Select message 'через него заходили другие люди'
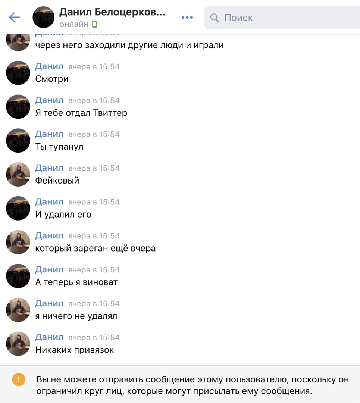360x403 pixels. click(129, 45)
